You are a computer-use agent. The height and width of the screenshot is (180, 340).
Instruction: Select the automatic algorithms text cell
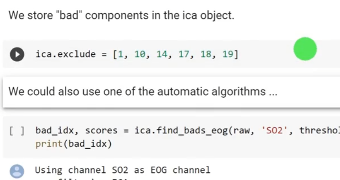(143, 91)
